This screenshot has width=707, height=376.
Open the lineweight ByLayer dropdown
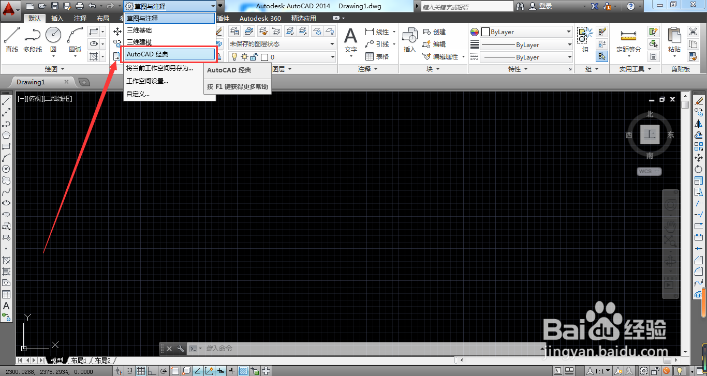point(526,44)
